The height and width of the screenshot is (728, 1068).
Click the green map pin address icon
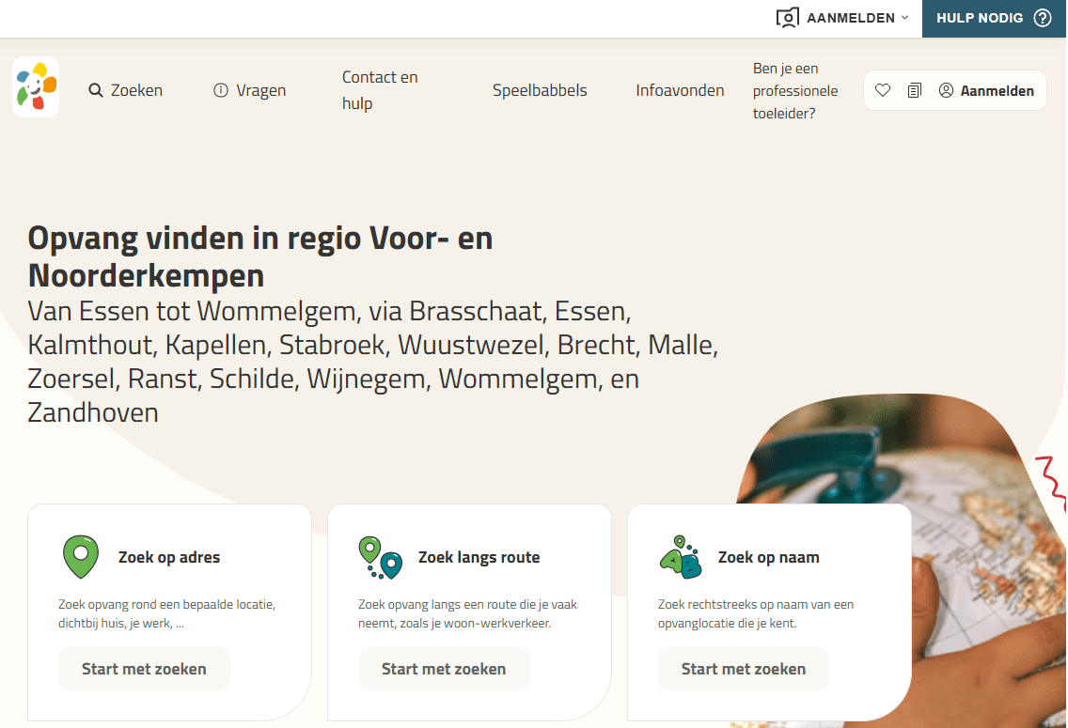click(x=81, y=557)
